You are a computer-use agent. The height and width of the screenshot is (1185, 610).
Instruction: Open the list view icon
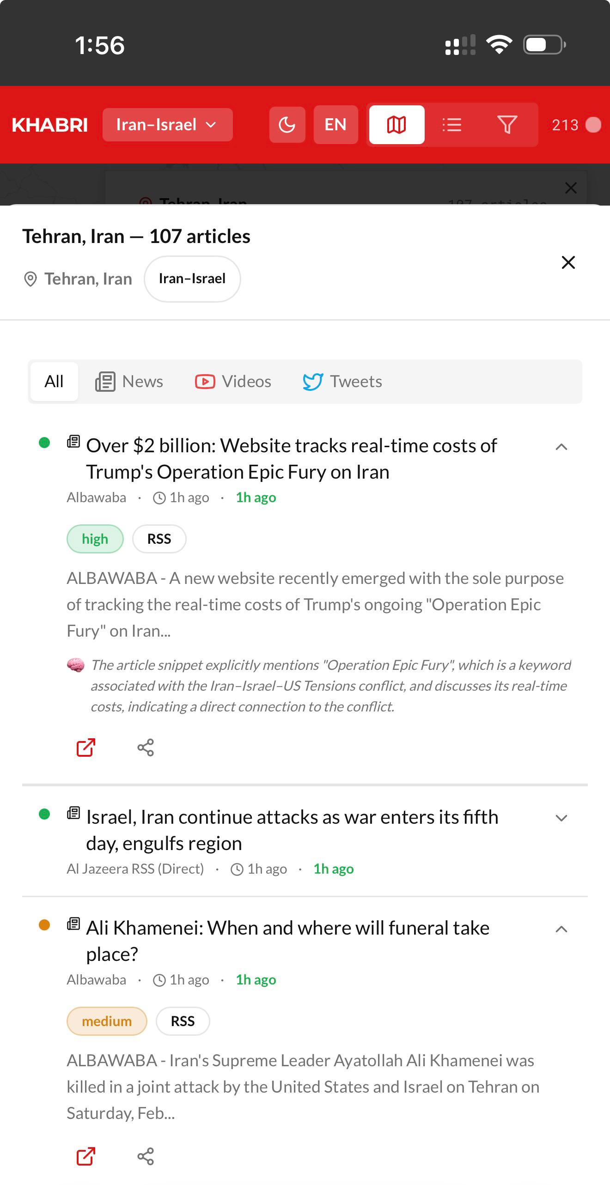coord(451,124)
